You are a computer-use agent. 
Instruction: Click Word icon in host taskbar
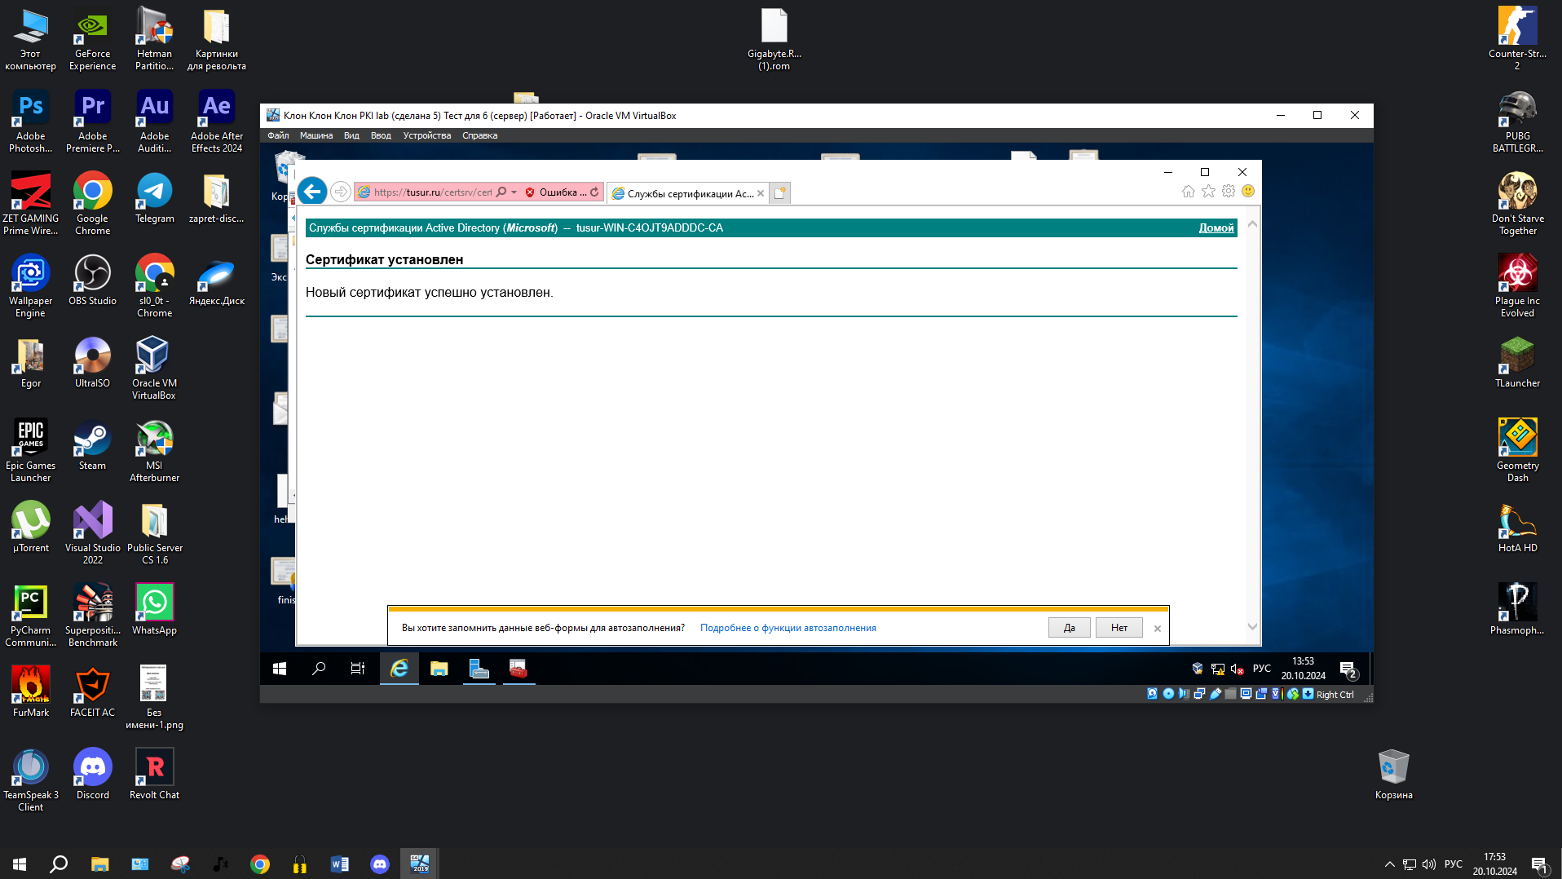tap(340, 864)
